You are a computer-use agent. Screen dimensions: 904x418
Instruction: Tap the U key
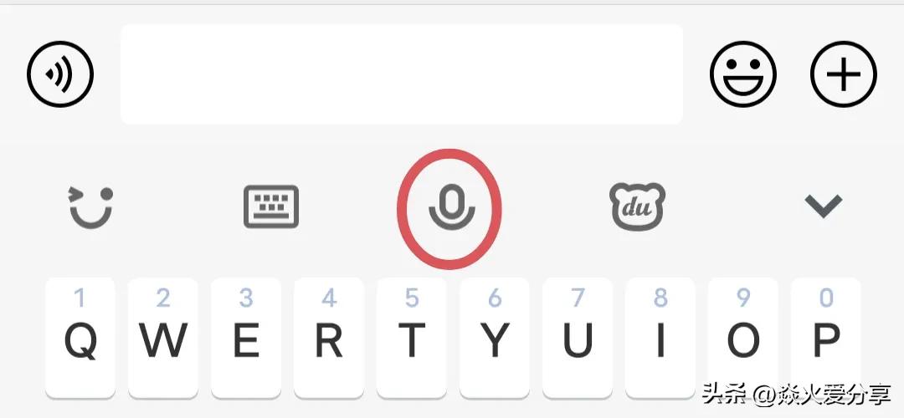[x=578, y=338]
